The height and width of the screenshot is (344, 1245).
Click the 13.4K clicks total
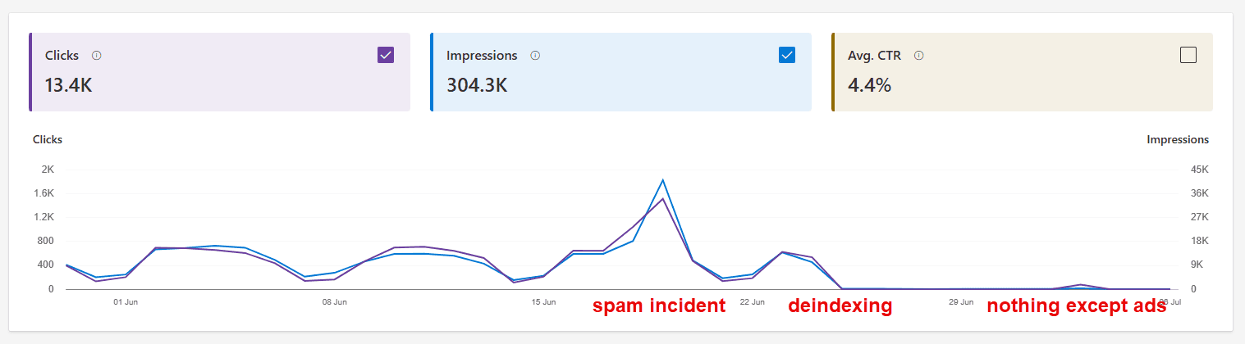pos(69,84)
